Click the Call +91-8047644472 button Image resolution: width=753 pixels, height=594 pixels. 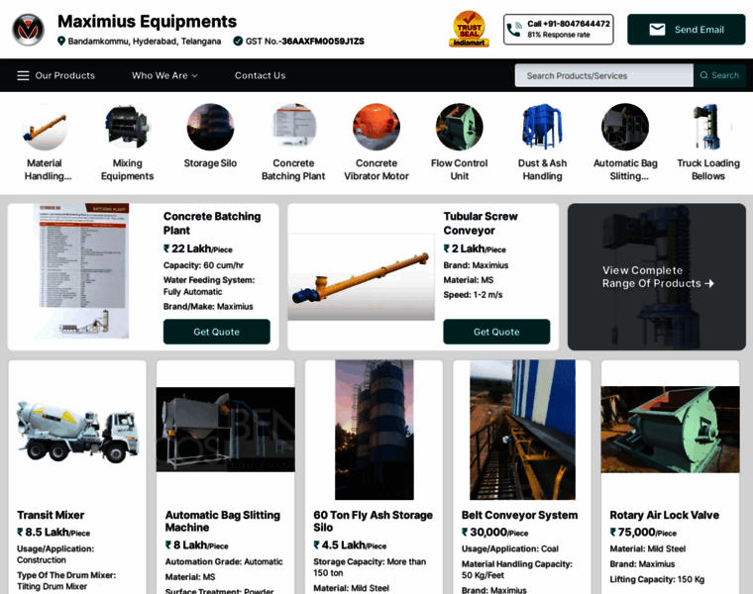[x=559, y=30]
